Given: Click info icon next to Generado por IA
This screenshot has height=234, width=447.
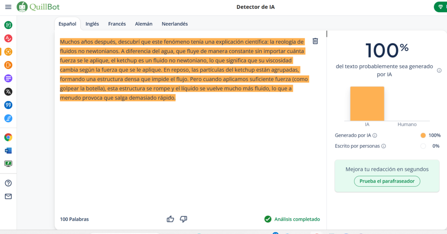Looking at the screenshot, I should pos(375,135).
